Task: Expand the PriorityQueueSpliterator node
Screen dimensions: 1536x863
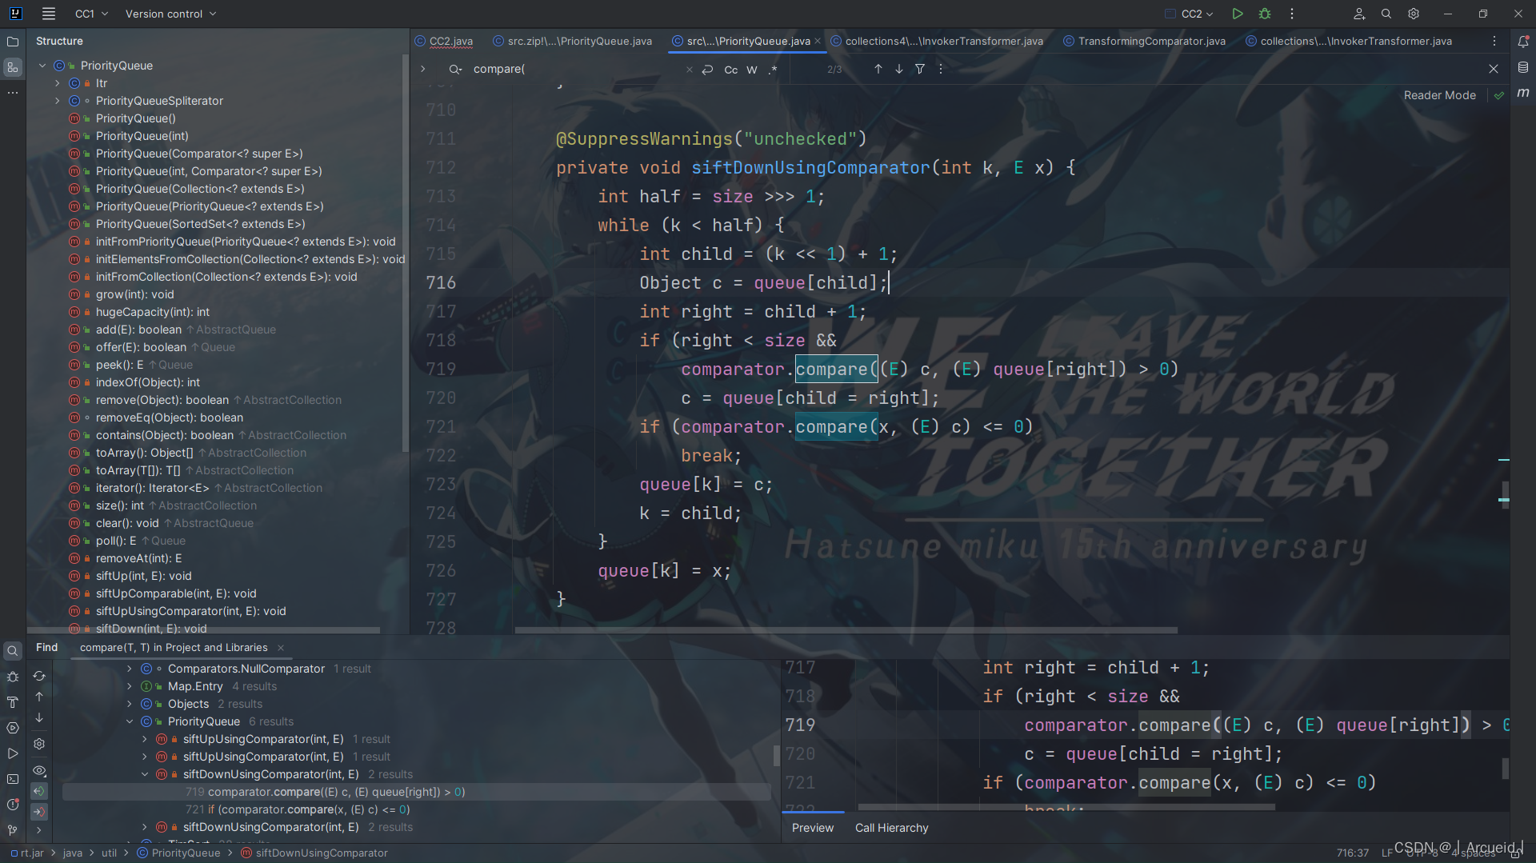Action: (x=58, y=101)
